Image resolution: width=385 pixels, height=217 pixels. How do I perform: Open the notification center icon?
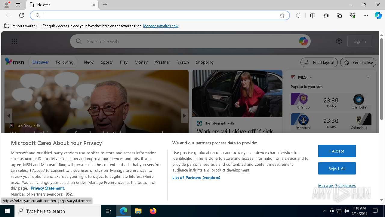(x=375, y=211)
